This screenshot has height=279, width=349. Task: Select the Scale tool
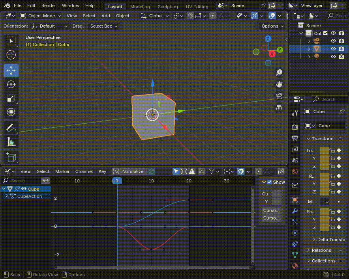pos(11,99)
